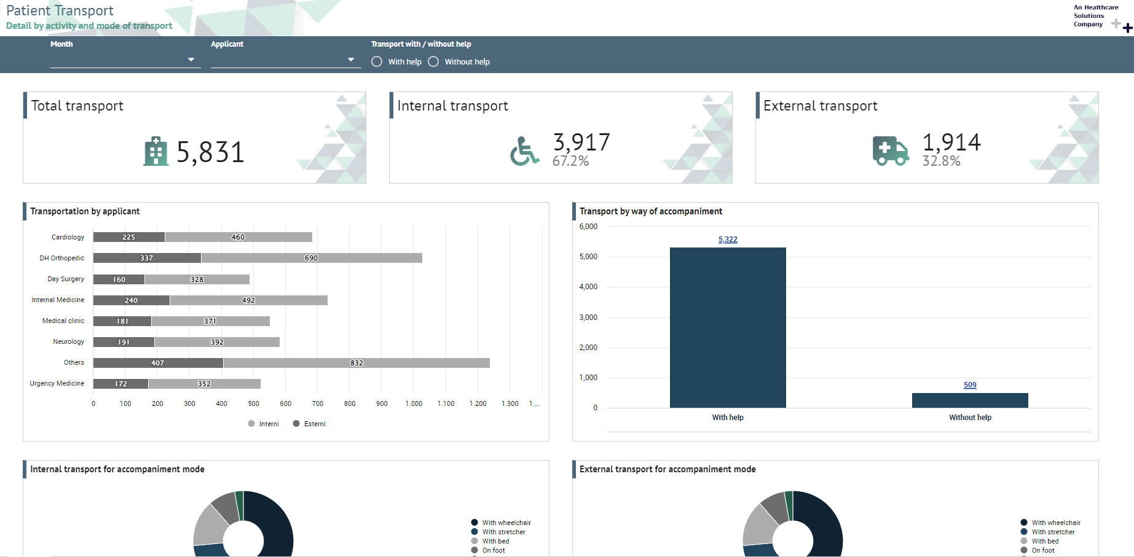Click Others light bar segment 832
Image resolution: width=1134 pixels, height=557 pixels.
click(x=356, y=363)
